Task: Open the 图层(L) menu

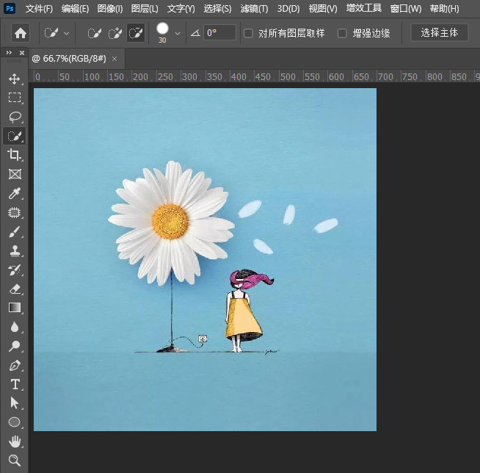Action: (x=145, y=9)
